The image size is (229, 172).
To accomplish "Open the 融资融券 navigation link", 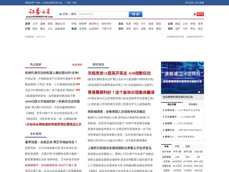I will tap(60, 29).
